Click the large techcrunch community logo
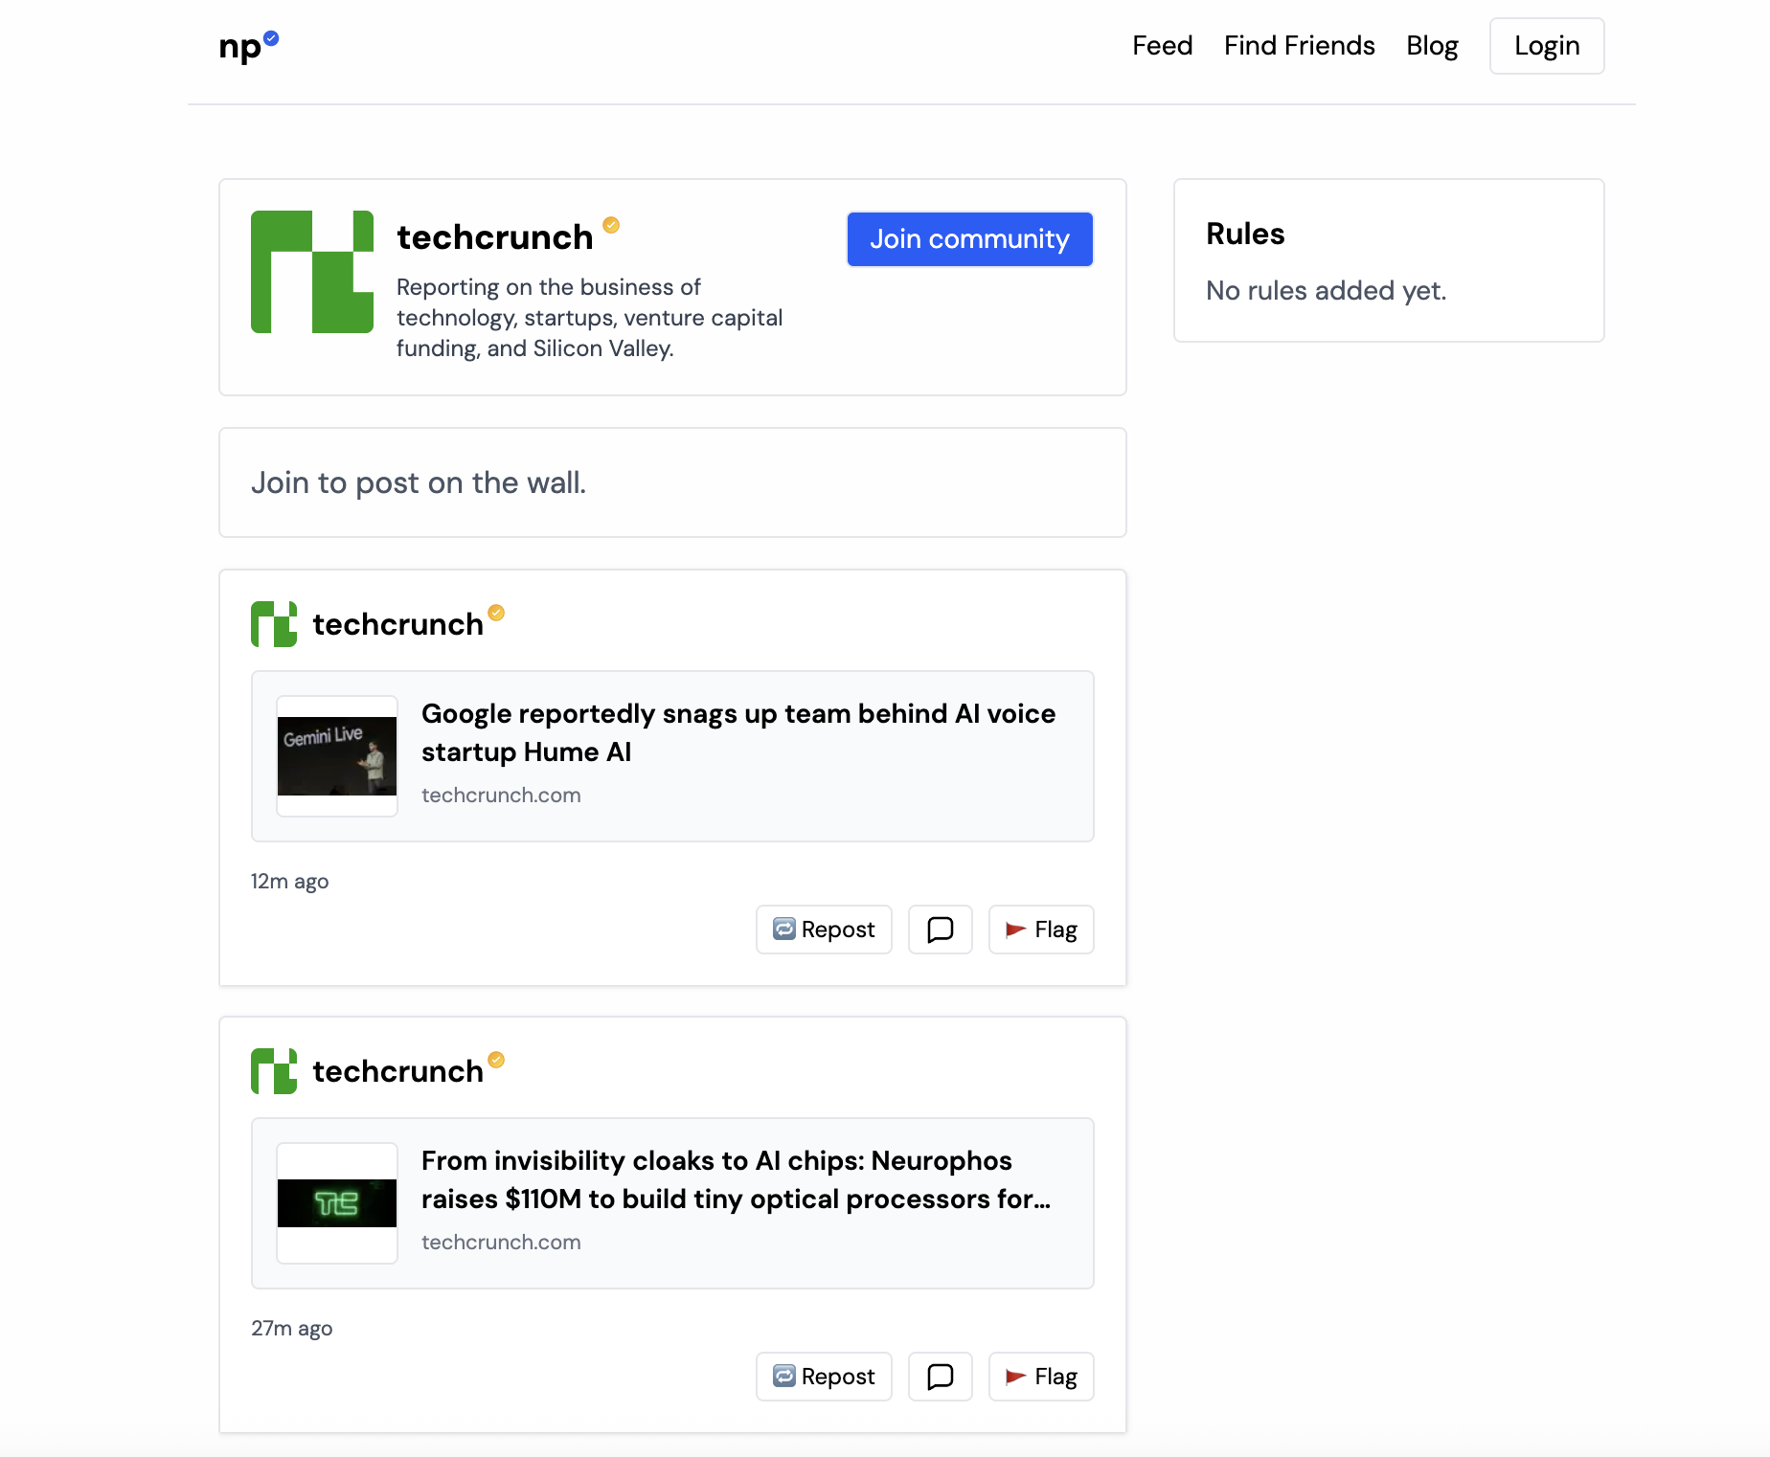 tap(312, 272)
